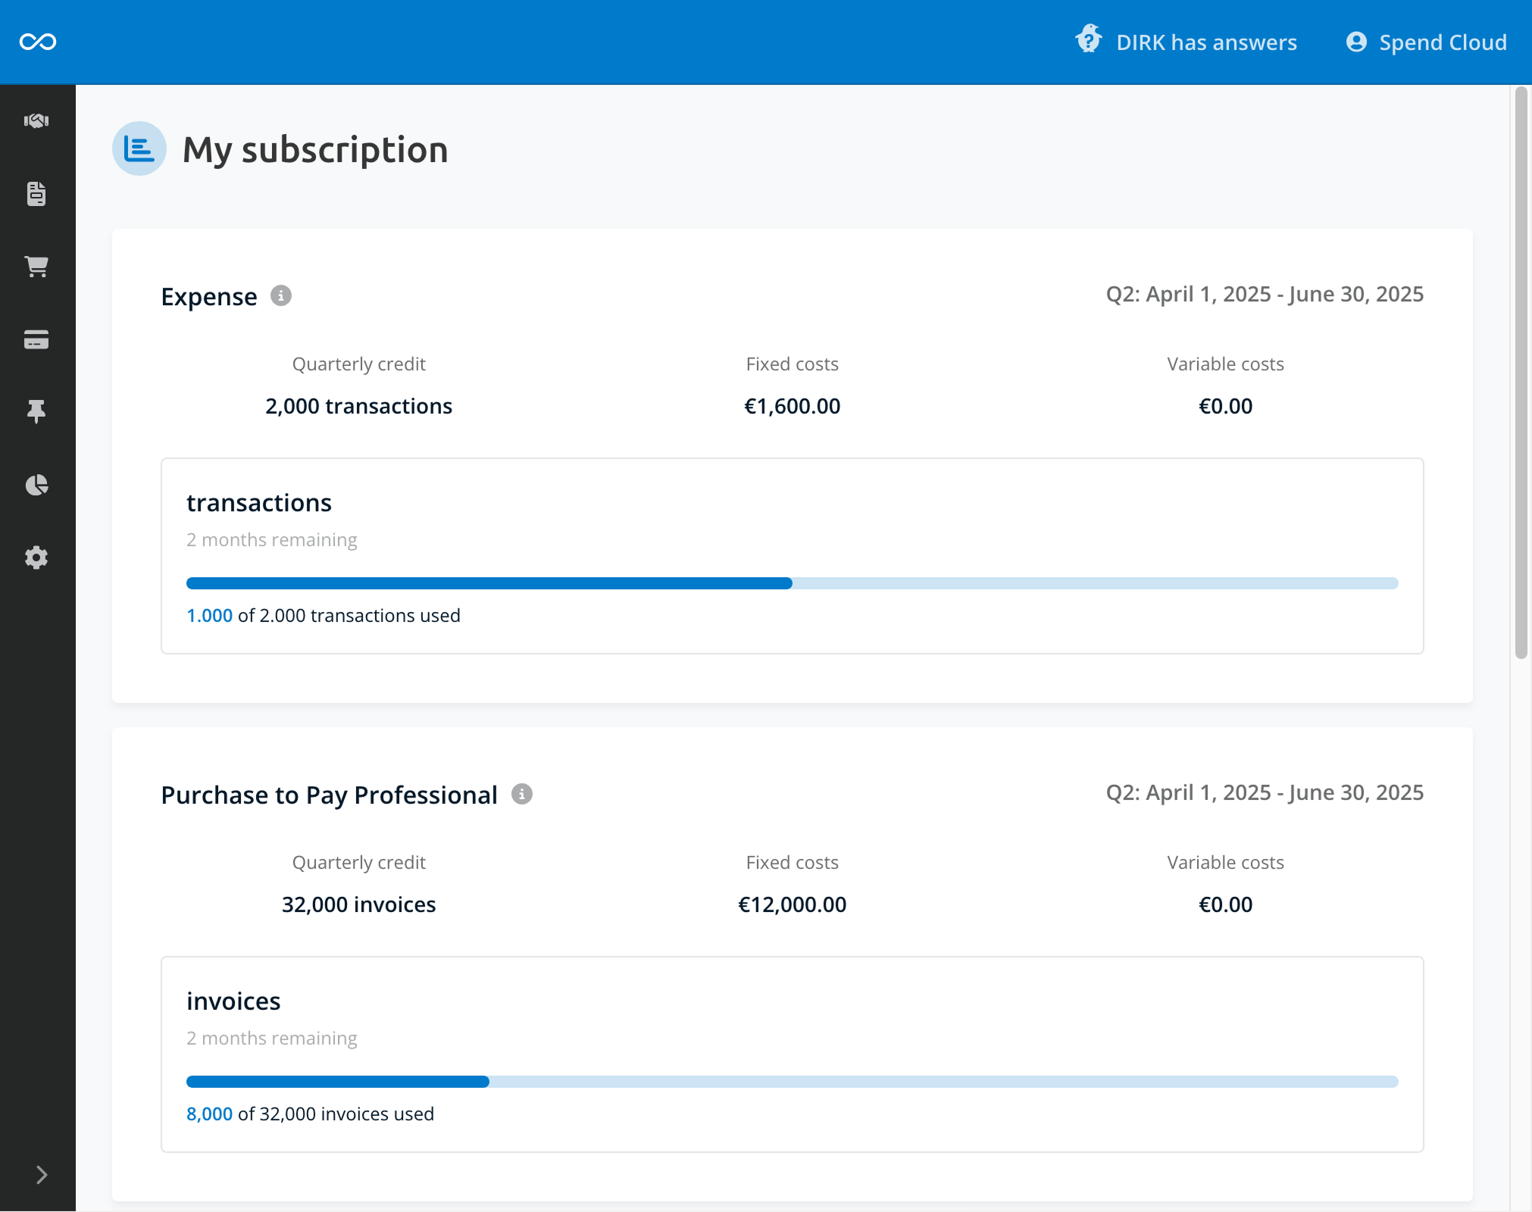Click the transactions usage progress bar
This screenshot has height=1212, width=1532.
coord(792,583)
